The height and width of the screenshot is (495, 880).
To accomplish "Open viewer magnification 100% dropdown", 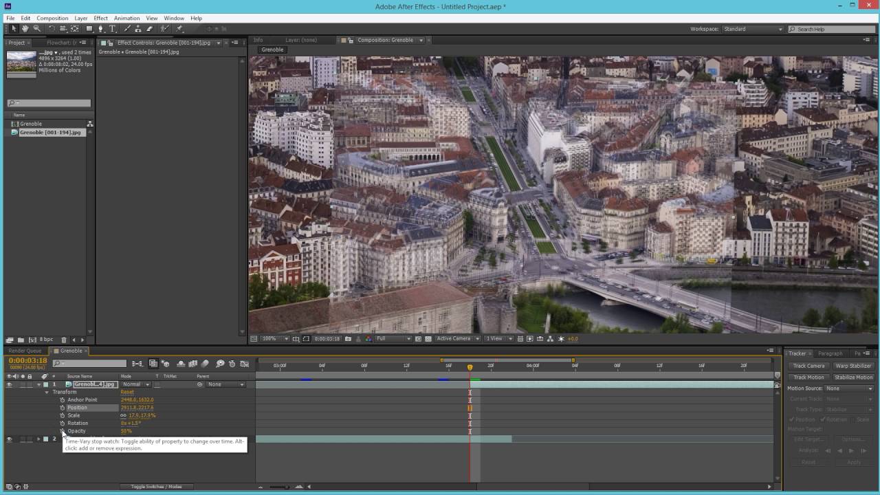I will [275, 338].
